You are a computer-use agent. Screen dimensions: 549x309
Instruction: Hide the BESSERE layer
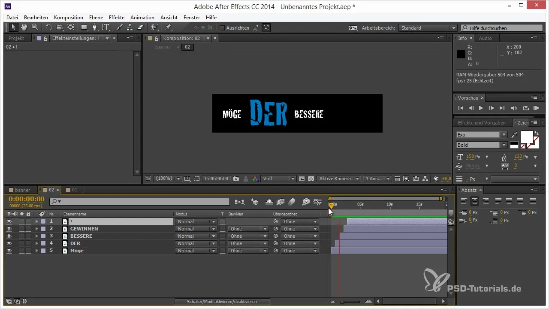pos(9,236)
